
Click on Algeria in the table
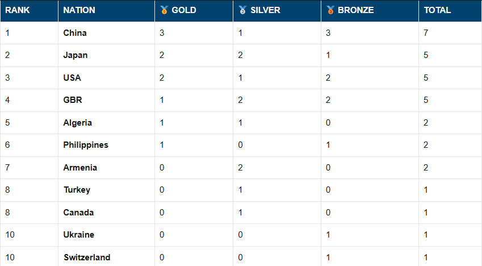pos(78,123)
